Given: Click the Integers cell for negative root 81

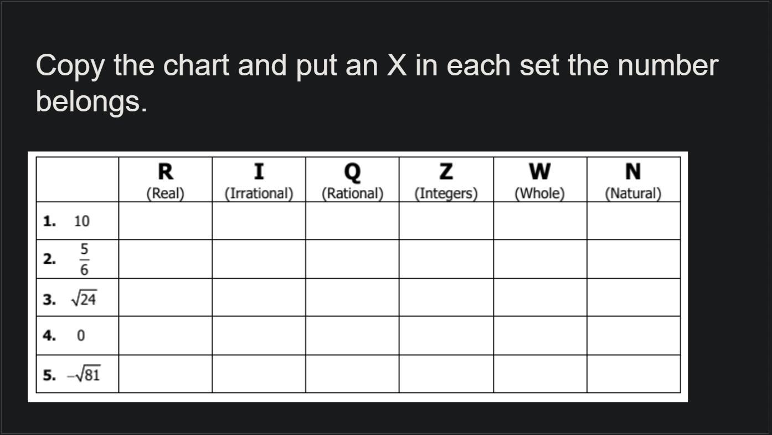Looking at the screenshot, I should pos(446,374).
